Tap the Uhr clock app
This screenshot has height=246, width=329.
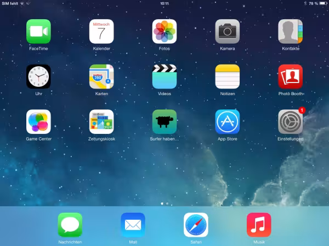click(38, 77)
